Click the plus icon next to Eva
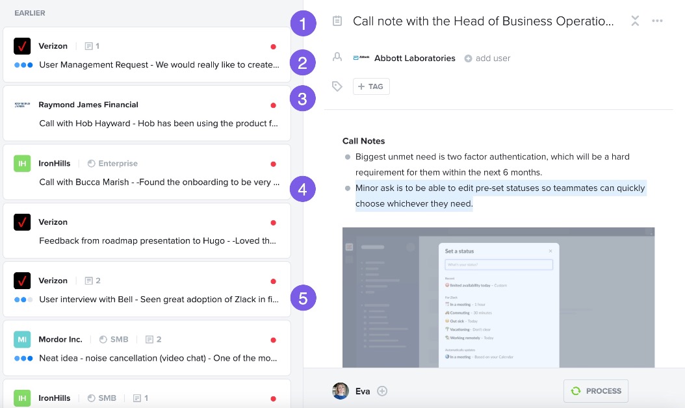Image resolution: width=685 pixels, height=408 pixels. click(x=381, y=391)
